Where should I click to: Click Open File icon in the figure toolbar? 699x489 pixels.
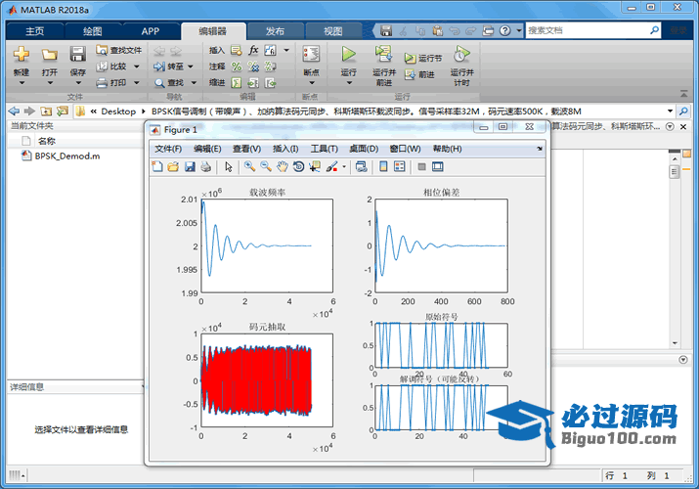pos(173,166)
